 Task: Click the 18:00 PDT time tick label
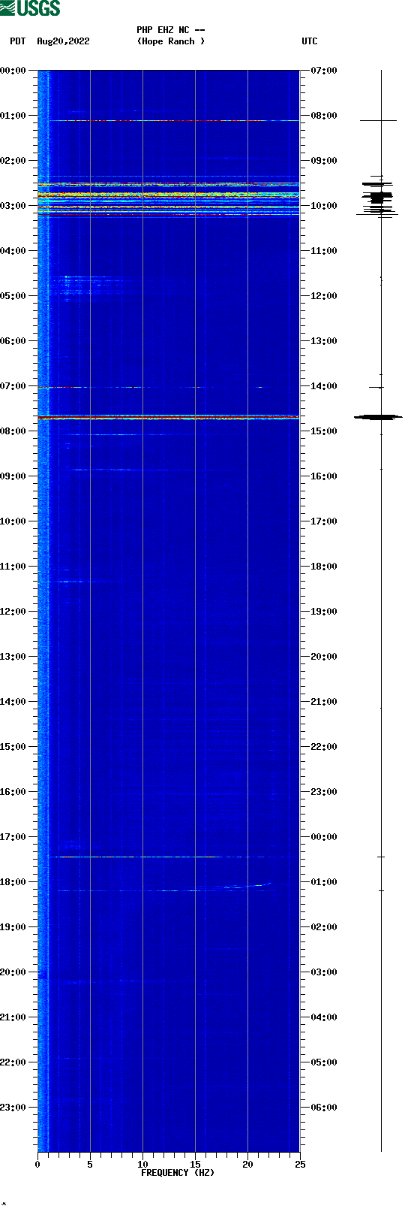pos(13,882)
